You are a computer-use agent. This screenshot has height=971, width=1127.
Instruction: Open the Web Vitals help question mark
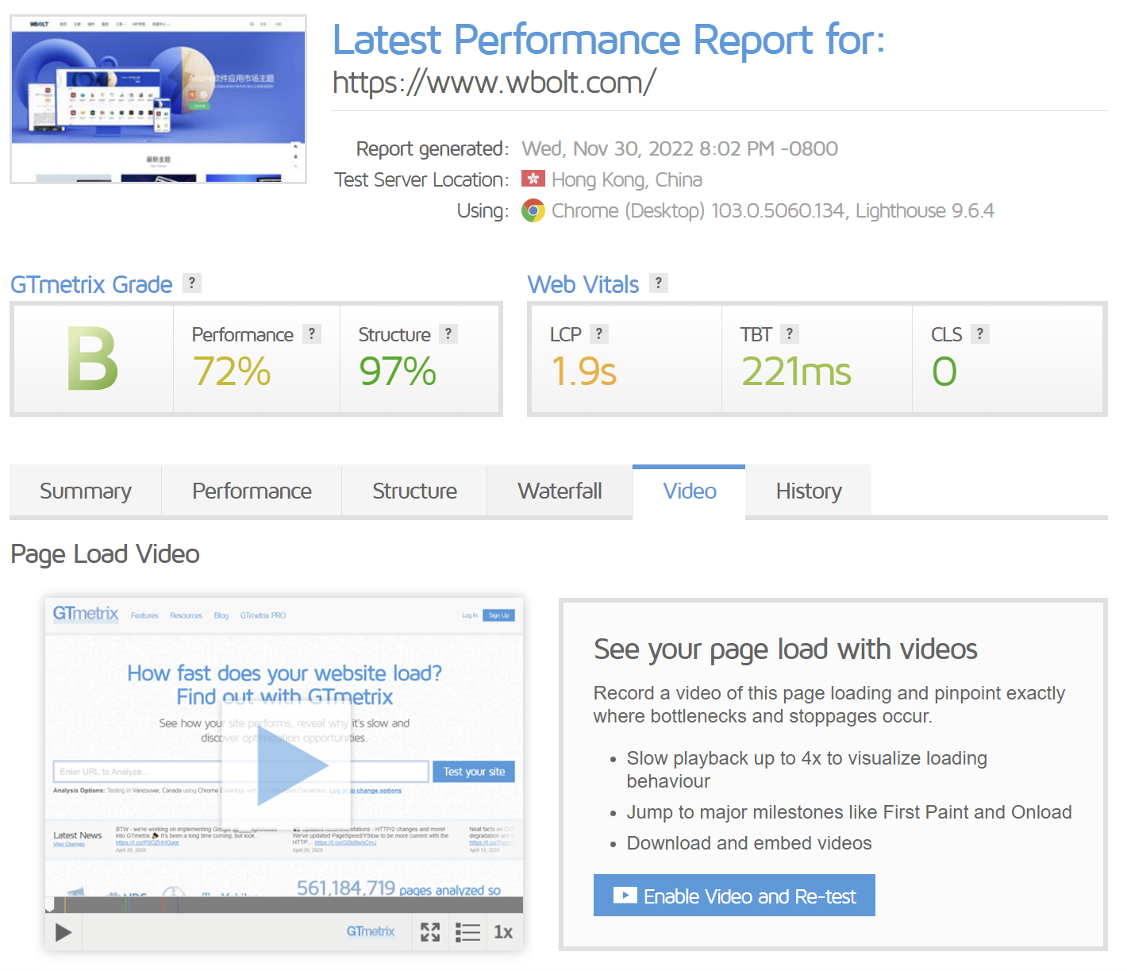(659, 283)
